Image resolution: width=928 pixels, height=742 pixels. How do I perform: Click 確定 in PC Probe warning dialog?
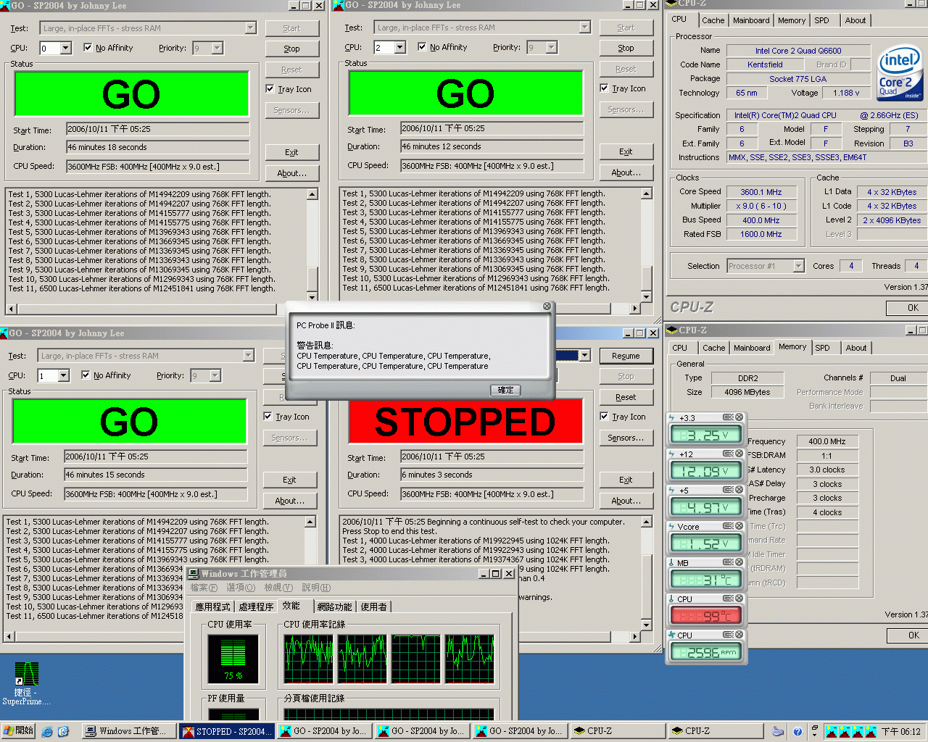pos(505,390)
